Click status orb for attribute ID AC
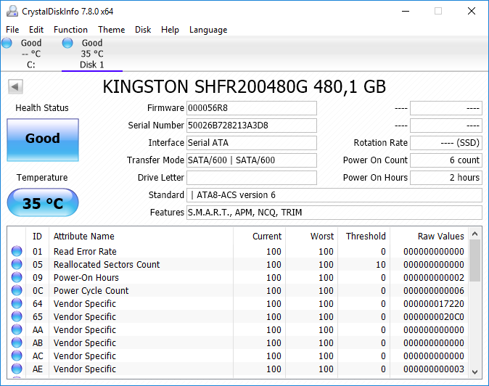The width and height of the screenshot is (489, 386). (x=17, y=356)
